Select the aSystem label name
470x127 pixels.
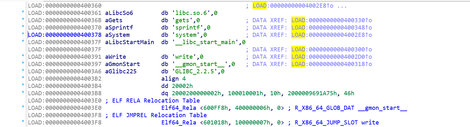[117, 35]
